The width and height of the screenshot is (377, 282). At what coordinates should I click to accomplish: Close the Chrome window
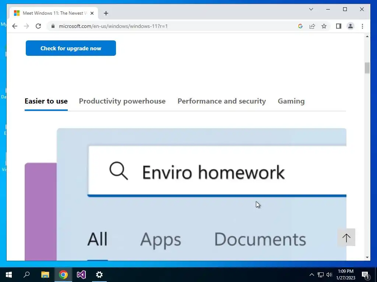click(x=362, y=9)
